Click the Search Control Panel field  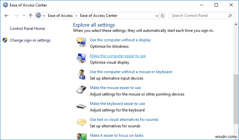pyautogui.click(x=202, y=16)
